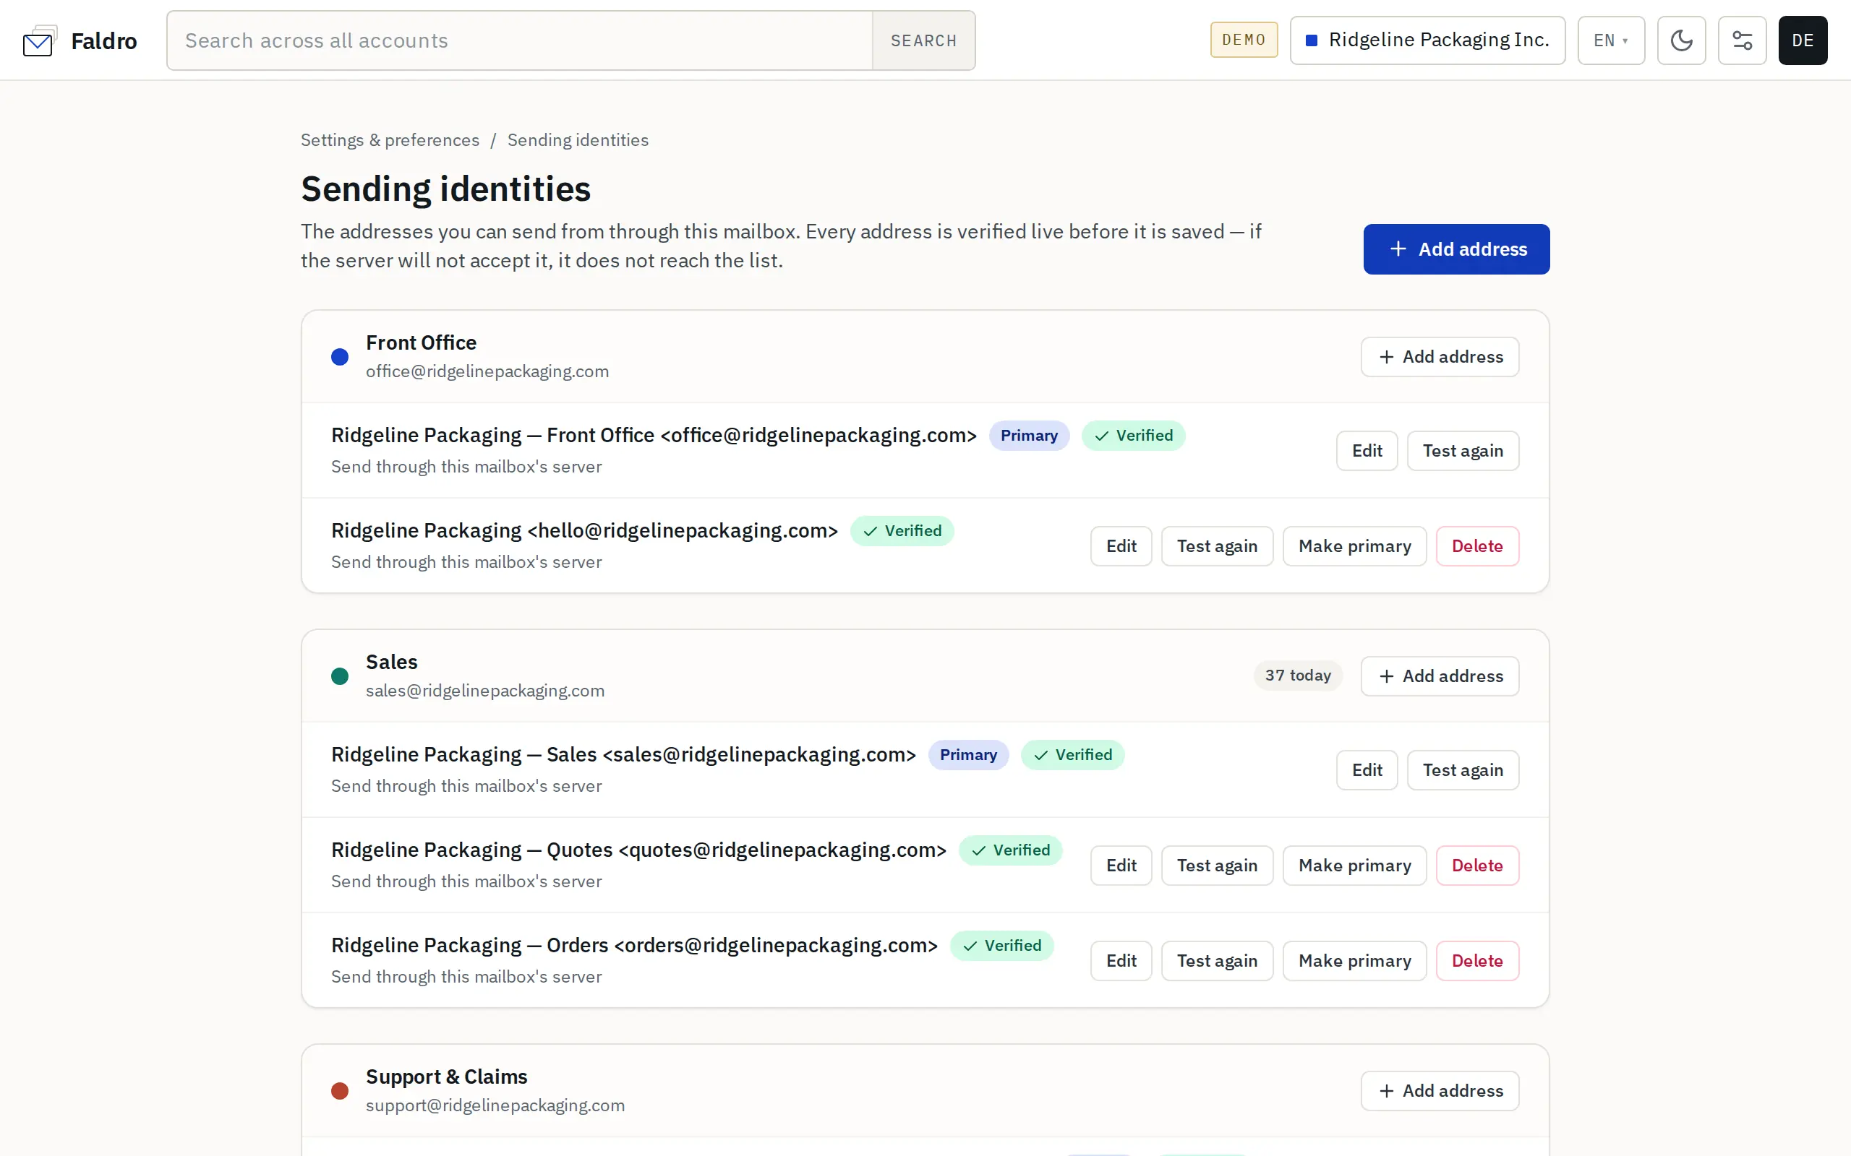Delete the hello@ridgelinepackaging.com identity

coord(1477,547)
